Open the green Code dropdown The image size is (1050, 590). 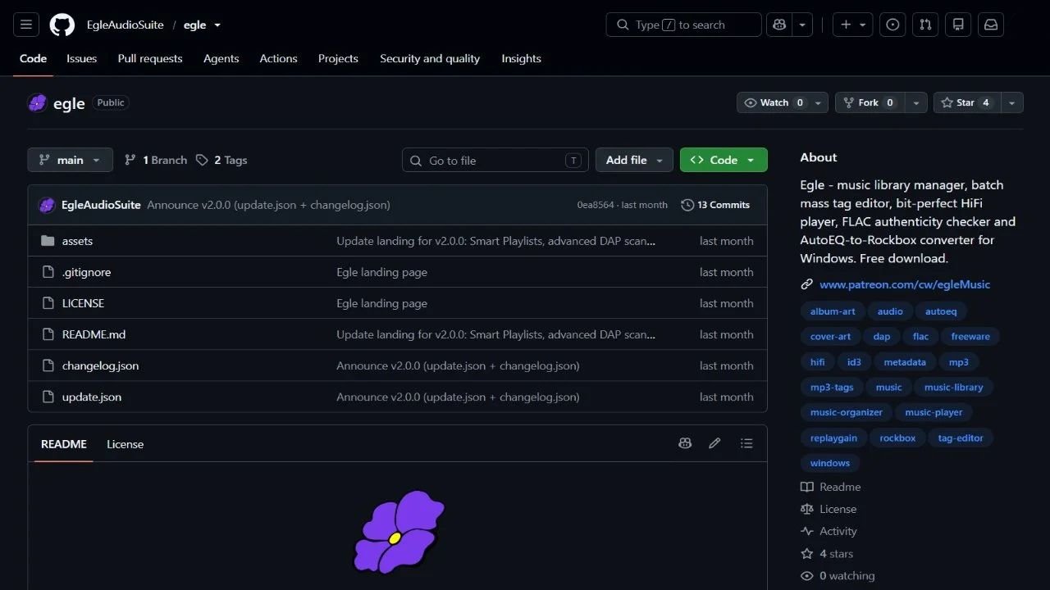click(x=724, y=160)
